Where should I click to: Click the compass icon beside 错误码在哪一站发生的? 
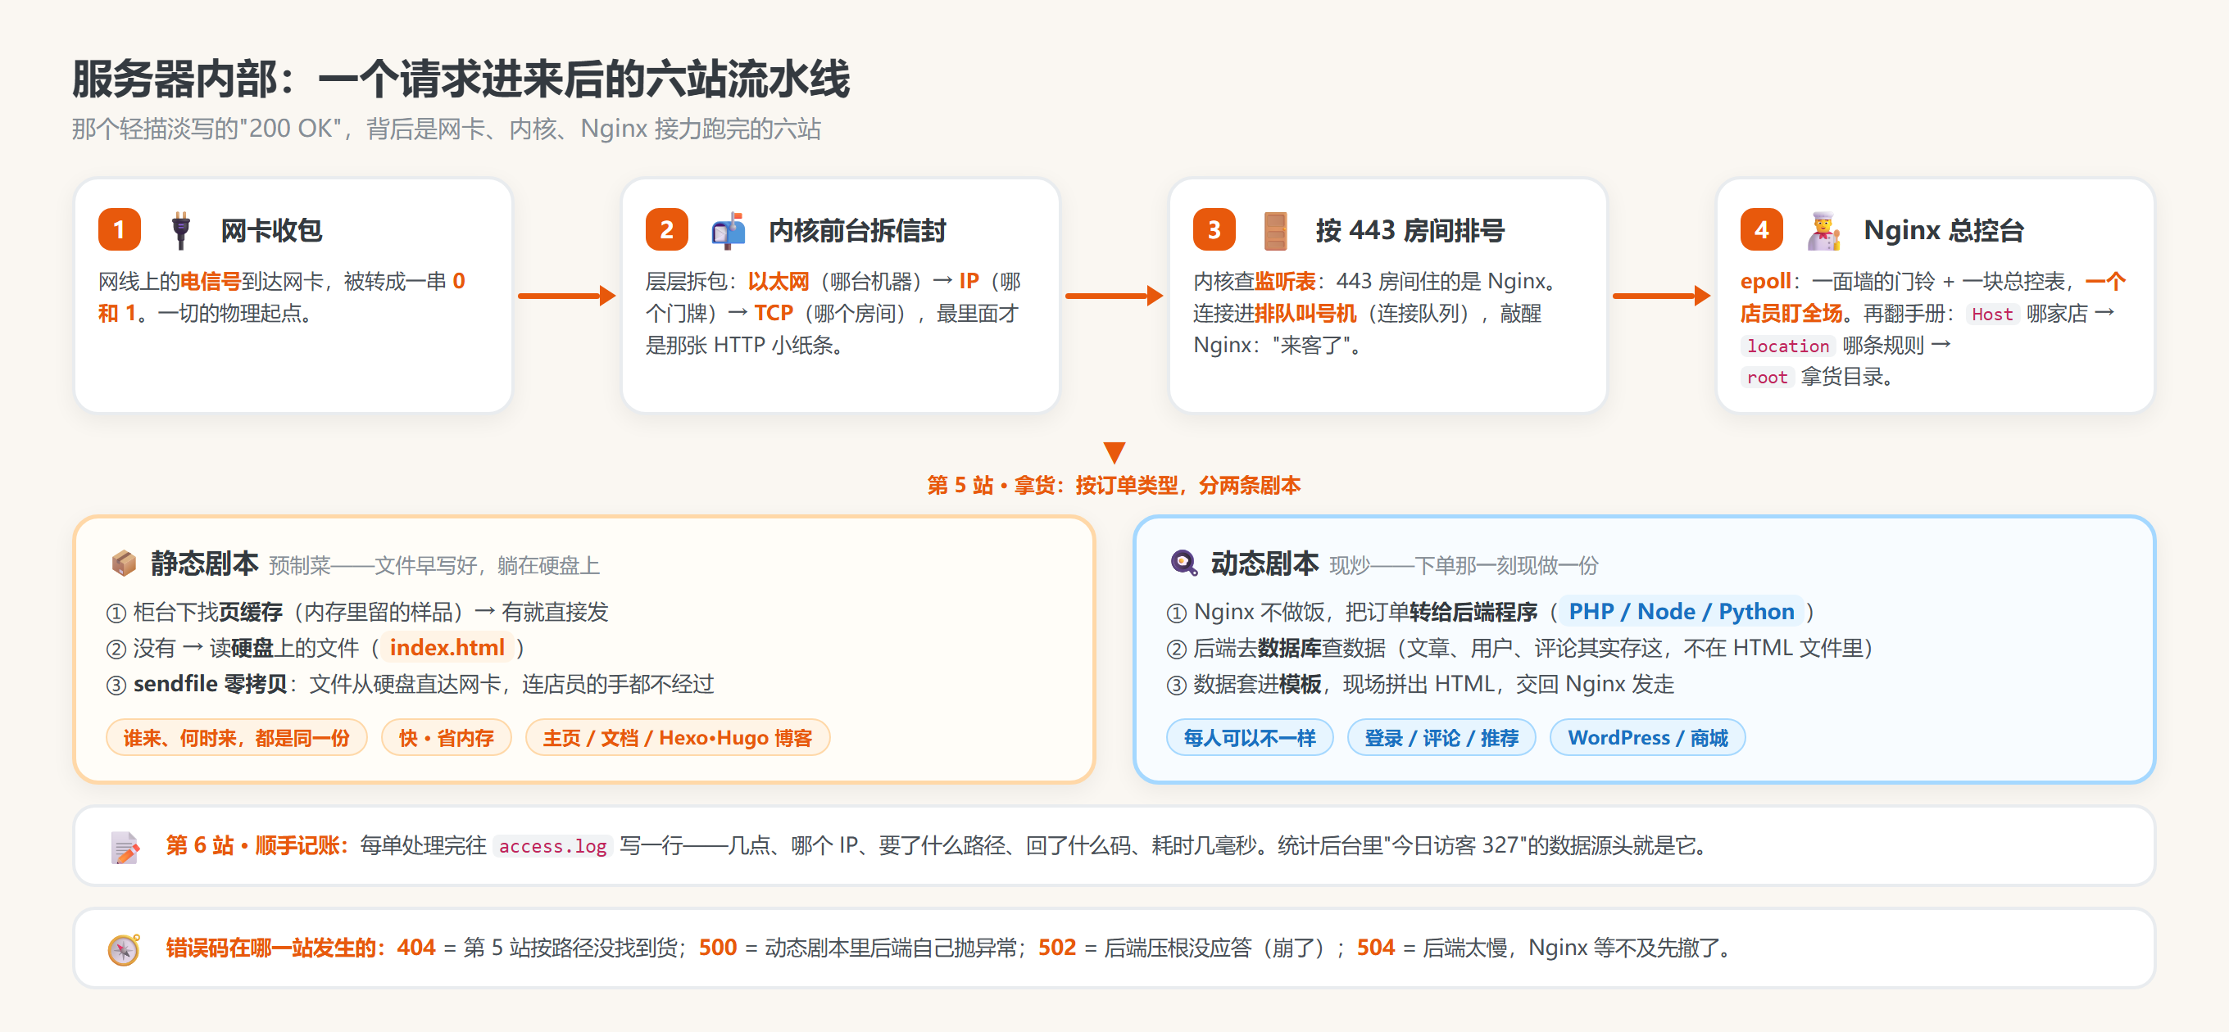[x=124, y=949]
